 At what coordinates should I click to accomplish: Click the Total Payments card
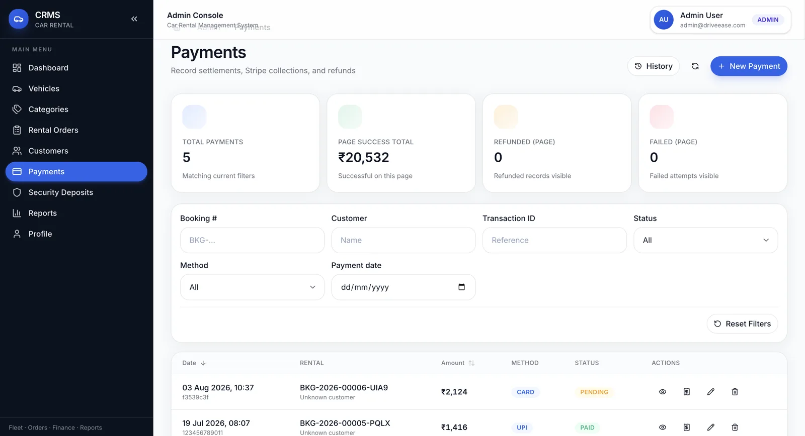[246, 143]
